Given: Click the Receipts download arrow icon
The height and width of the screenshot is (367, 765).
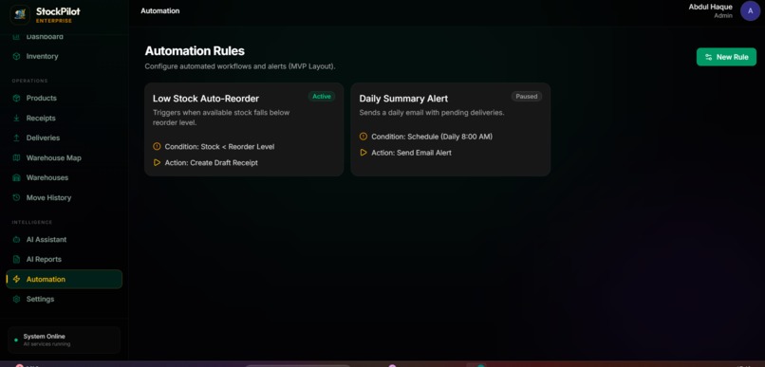Looking at the screenshot, I should [x=16, y=119].
